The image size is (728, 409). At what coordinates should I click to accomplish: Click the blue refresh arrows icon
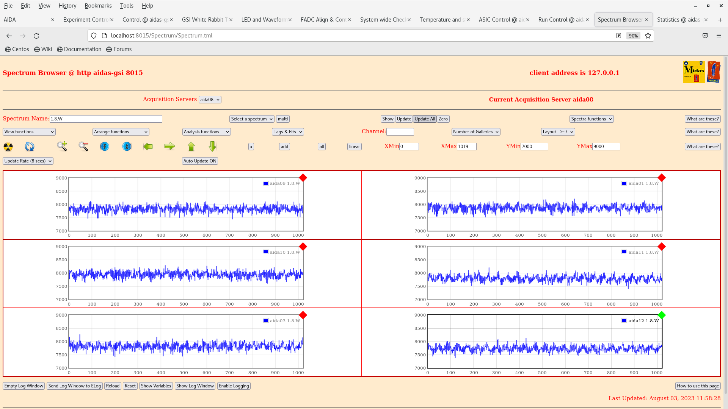[x=30, y=147]
